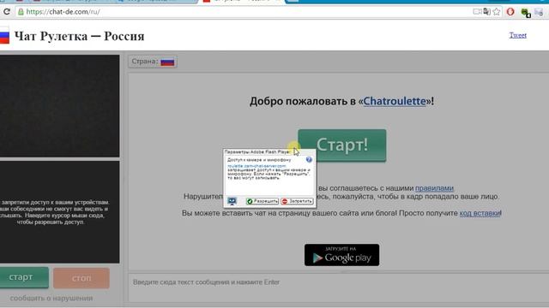The image size is (549, 308).
Task: Deny camera access with Запретить button
Action: click(297, 202)
